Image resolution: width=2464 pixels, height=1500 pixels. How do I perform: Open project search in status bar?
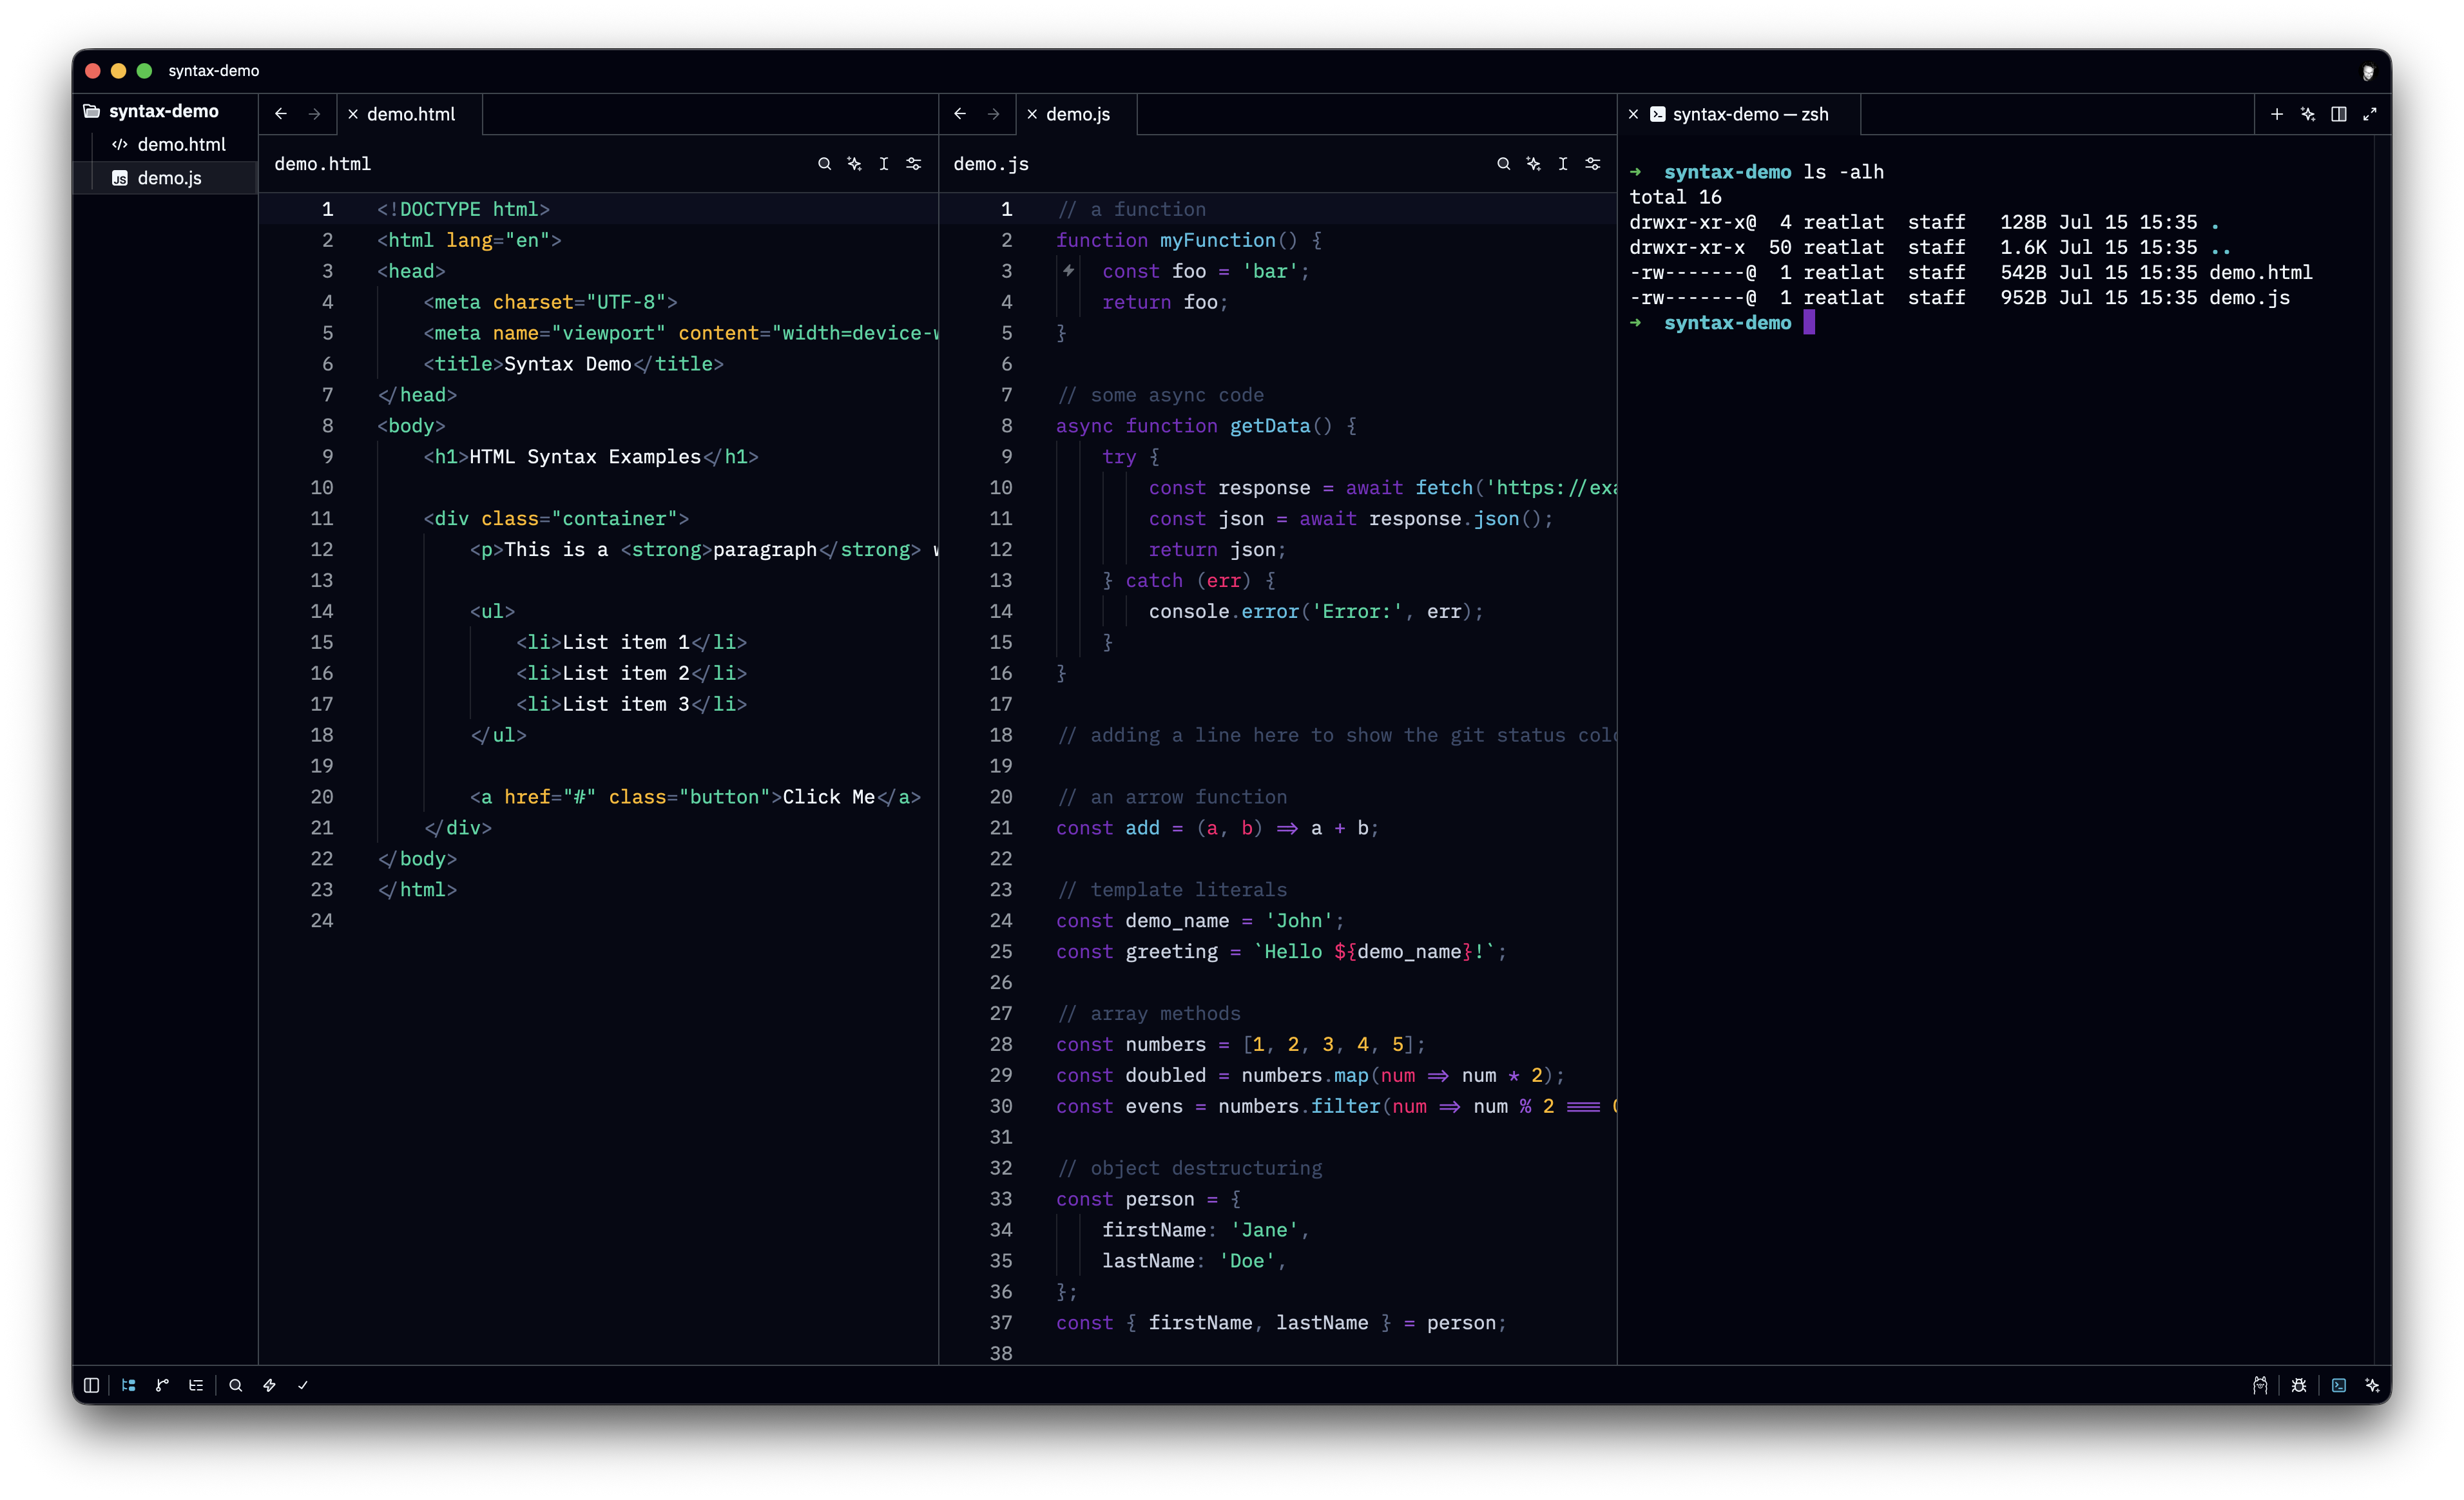point(236,1385)
